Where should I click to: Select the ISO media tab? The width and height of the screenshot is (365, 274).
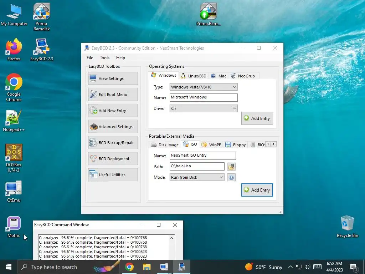(x=190, y=144)
